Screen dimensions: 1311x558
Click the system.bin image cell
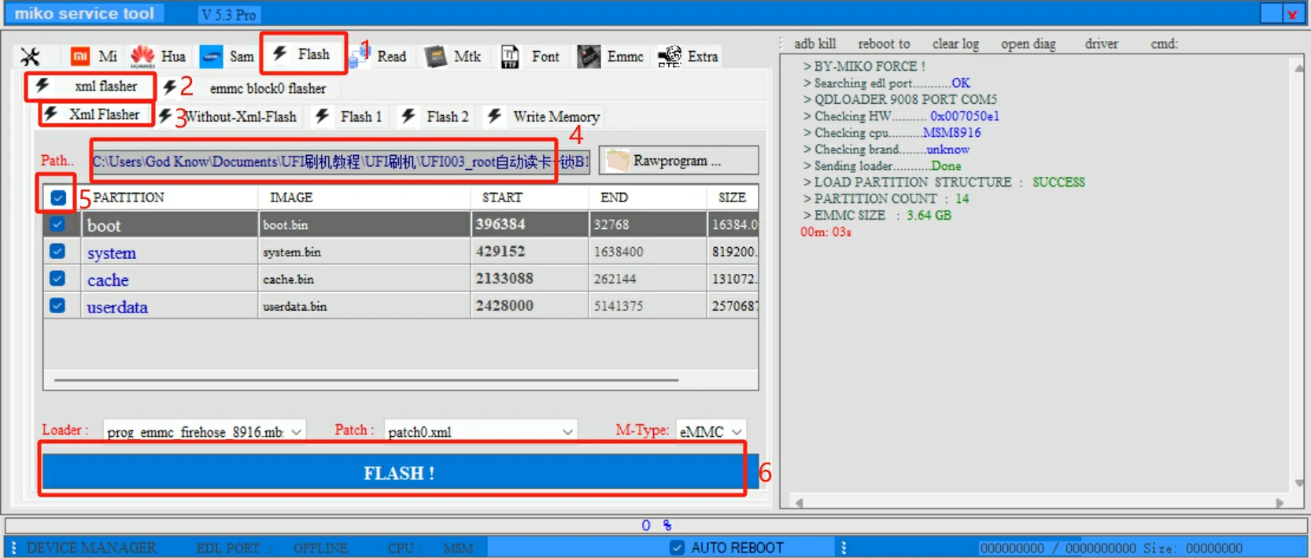[364, 252]
